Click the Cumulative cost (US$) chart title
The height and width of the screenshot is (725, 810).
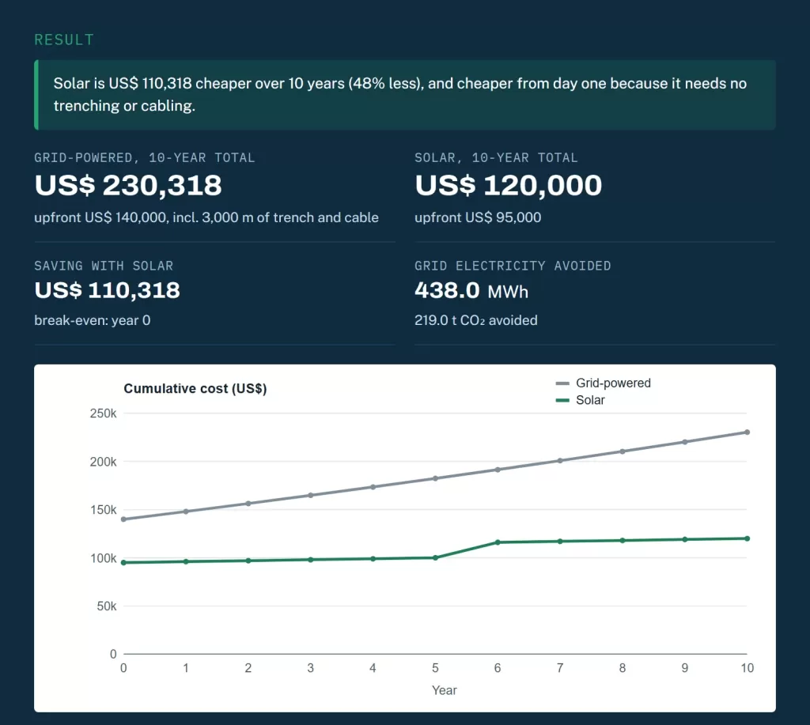195,388
